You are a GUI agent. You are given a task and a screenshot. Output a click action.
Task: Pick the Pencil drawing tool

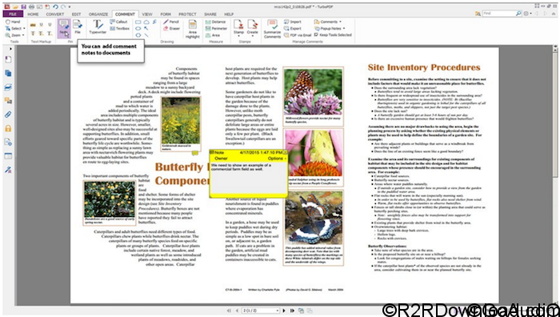pyautogui.click(x=171, y=22)
